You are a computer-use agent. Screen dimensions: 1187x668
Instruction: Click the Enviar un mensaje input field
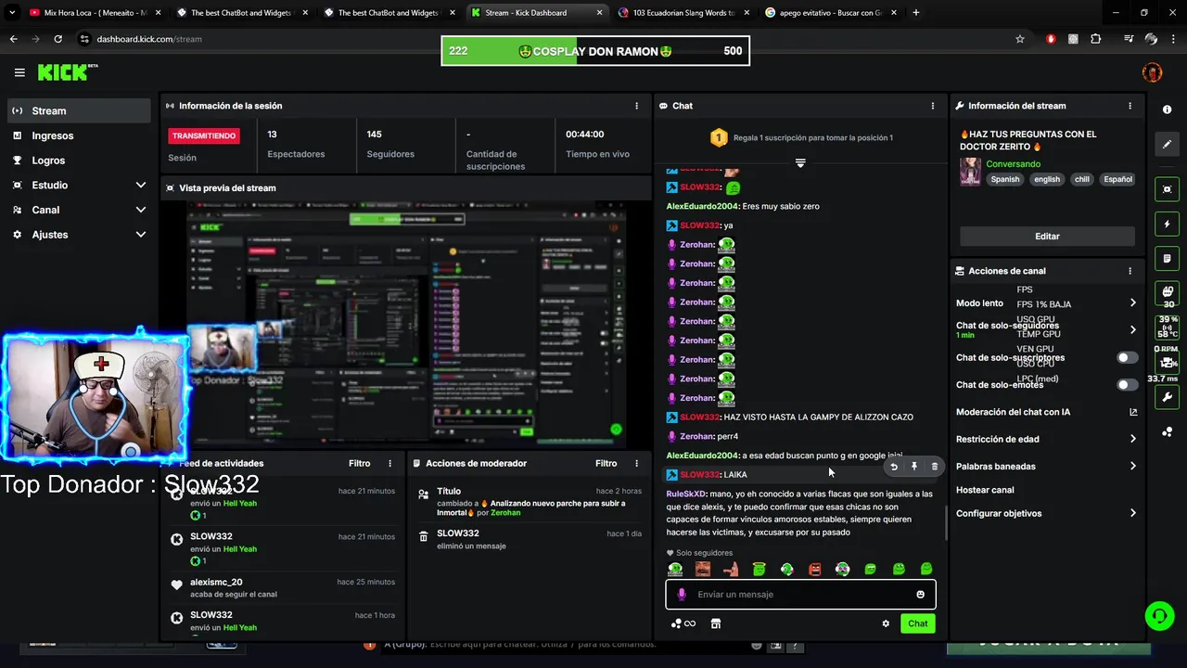click(800, 595)
